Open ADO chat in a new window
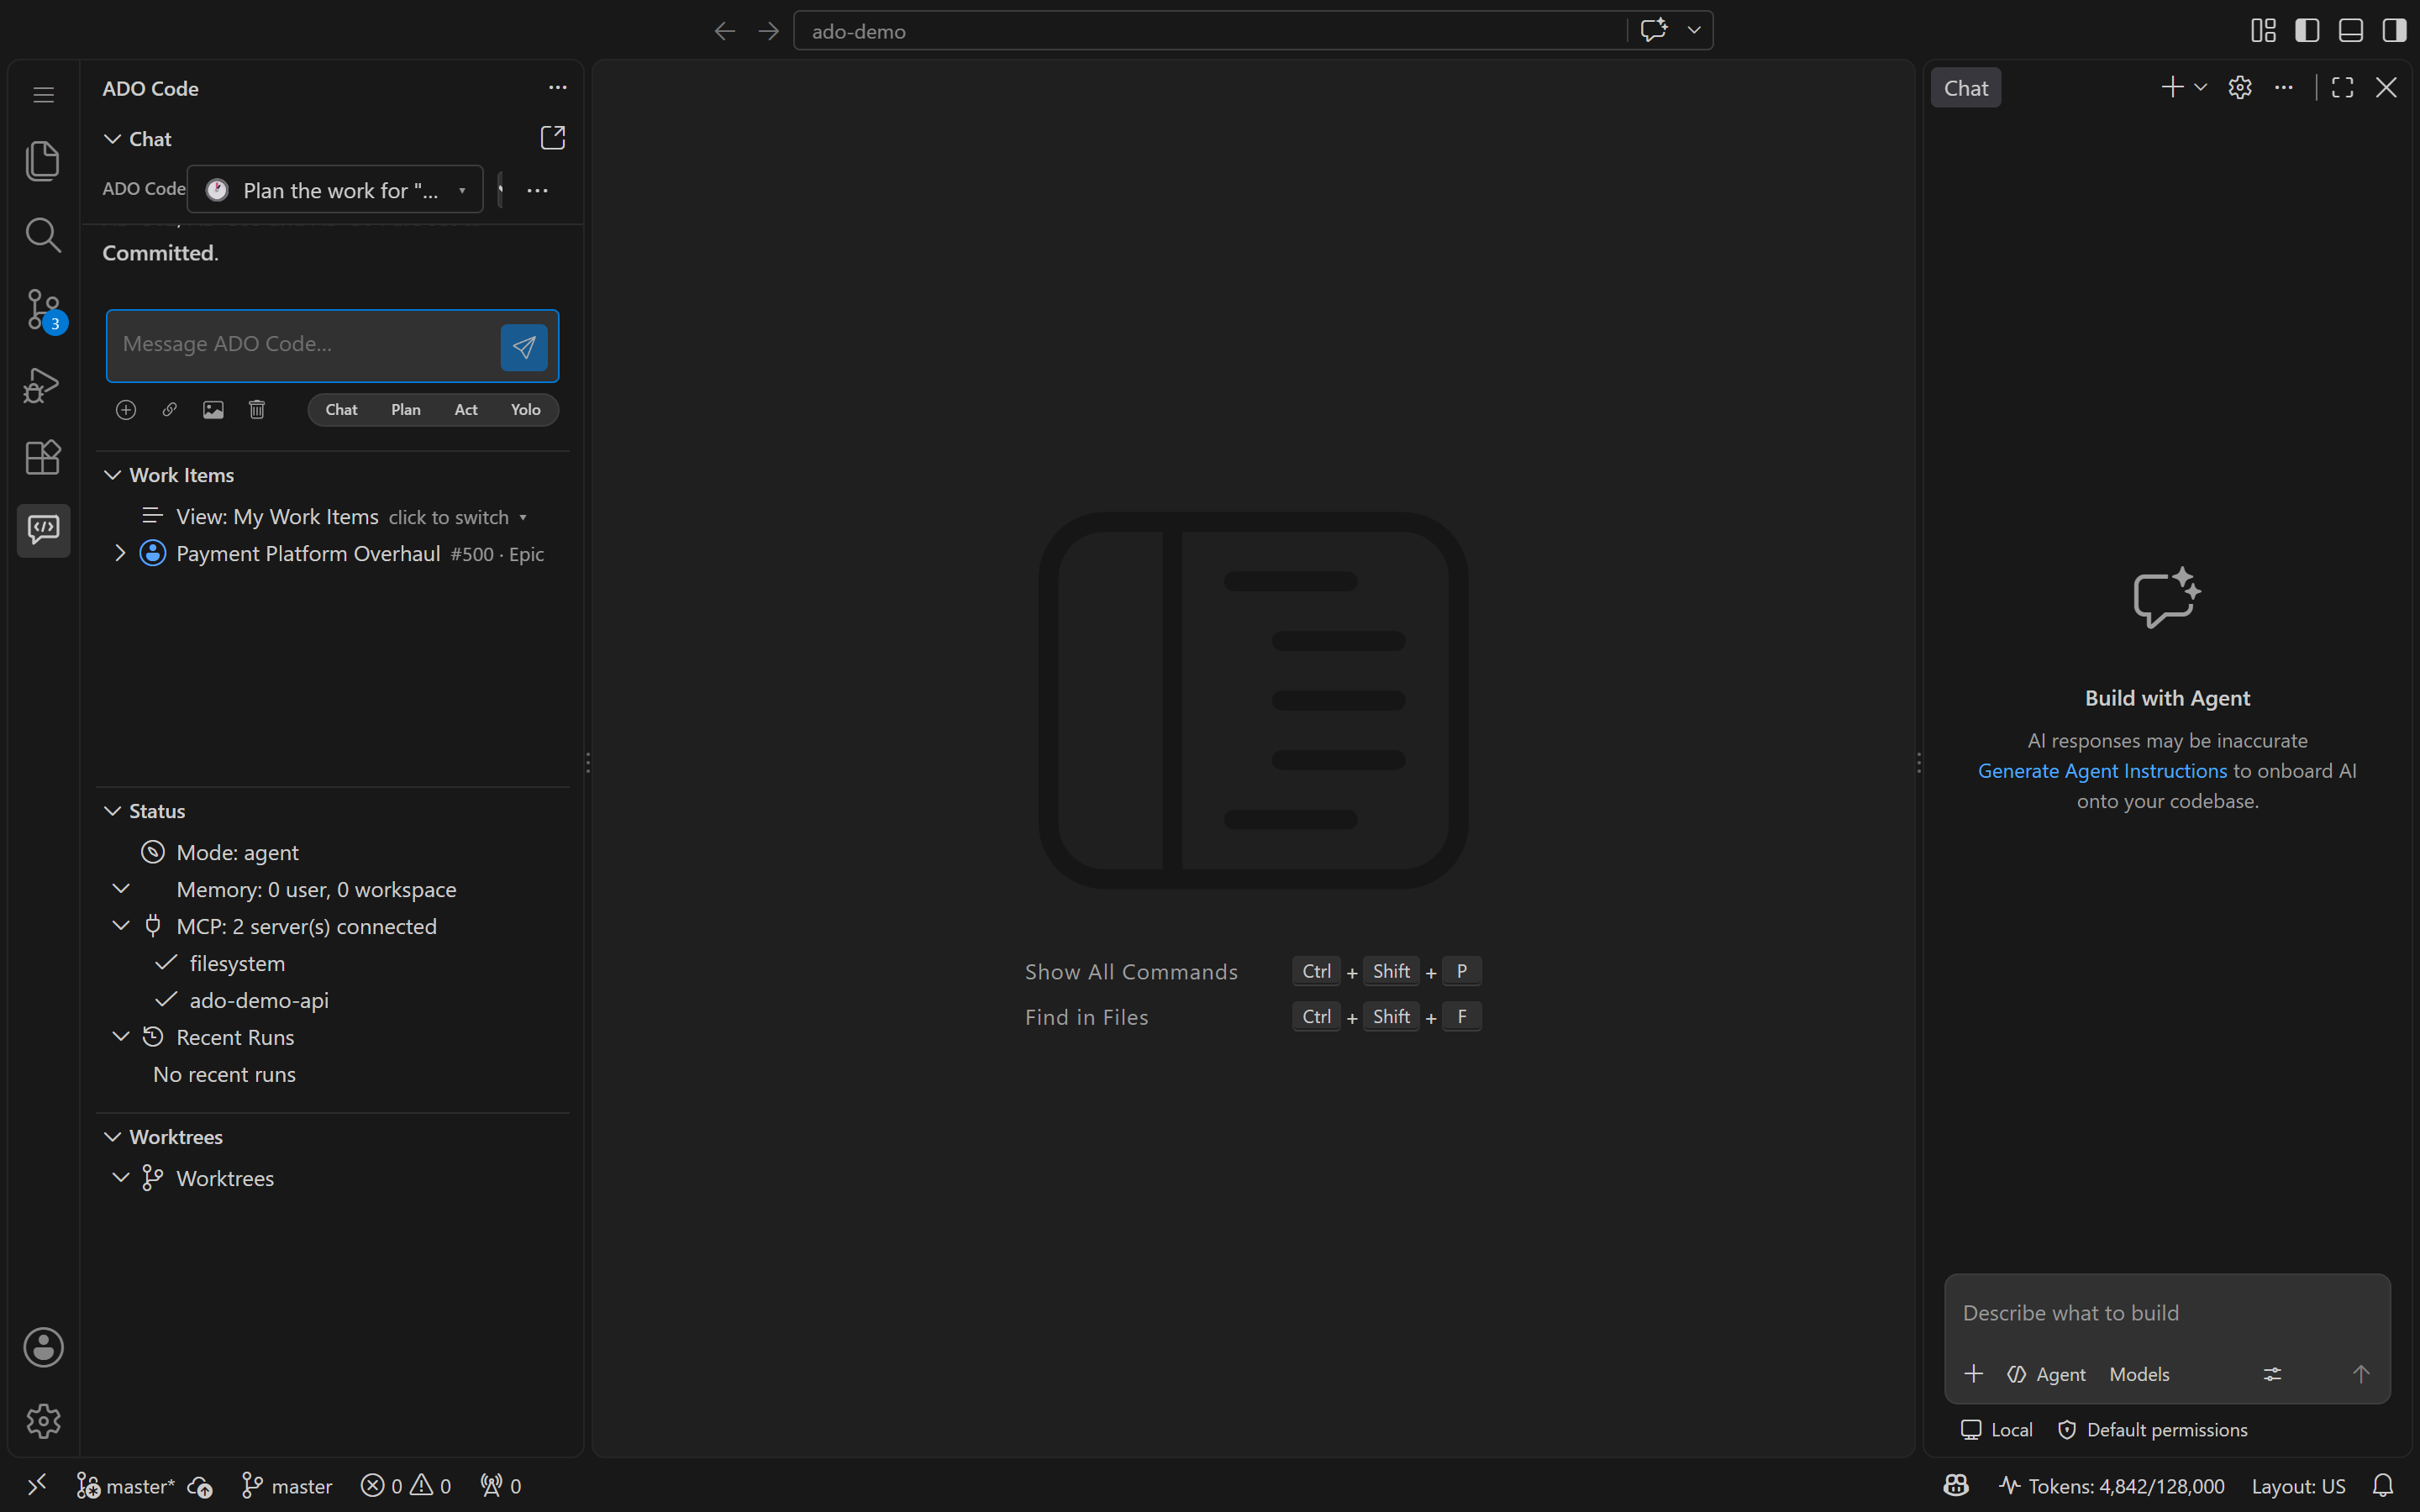Screen dimensions: 2420x1512 point(553,138)
